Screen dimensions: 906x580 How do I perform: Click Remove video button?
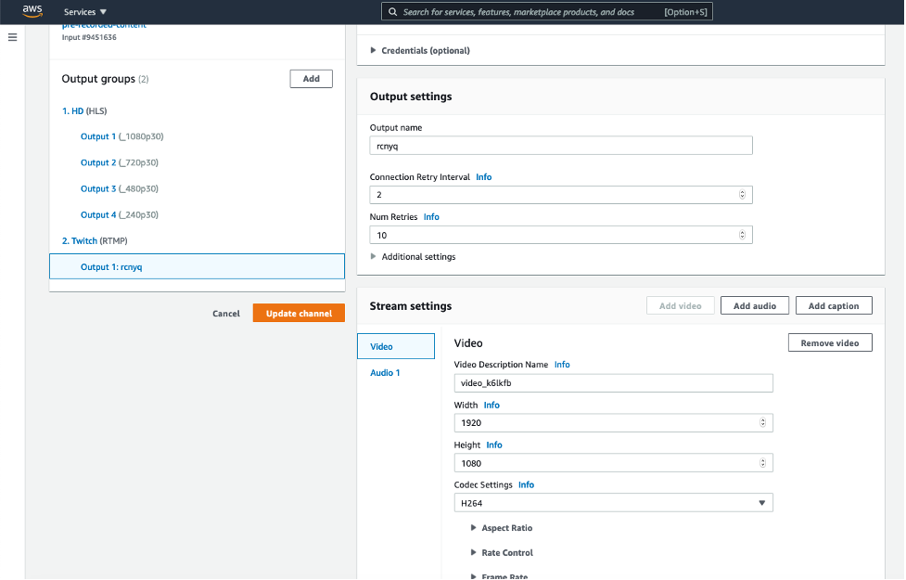829,342
